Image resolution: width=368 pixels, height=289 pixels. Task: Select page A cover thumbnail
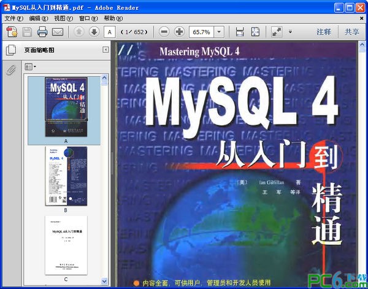[66, 107]
